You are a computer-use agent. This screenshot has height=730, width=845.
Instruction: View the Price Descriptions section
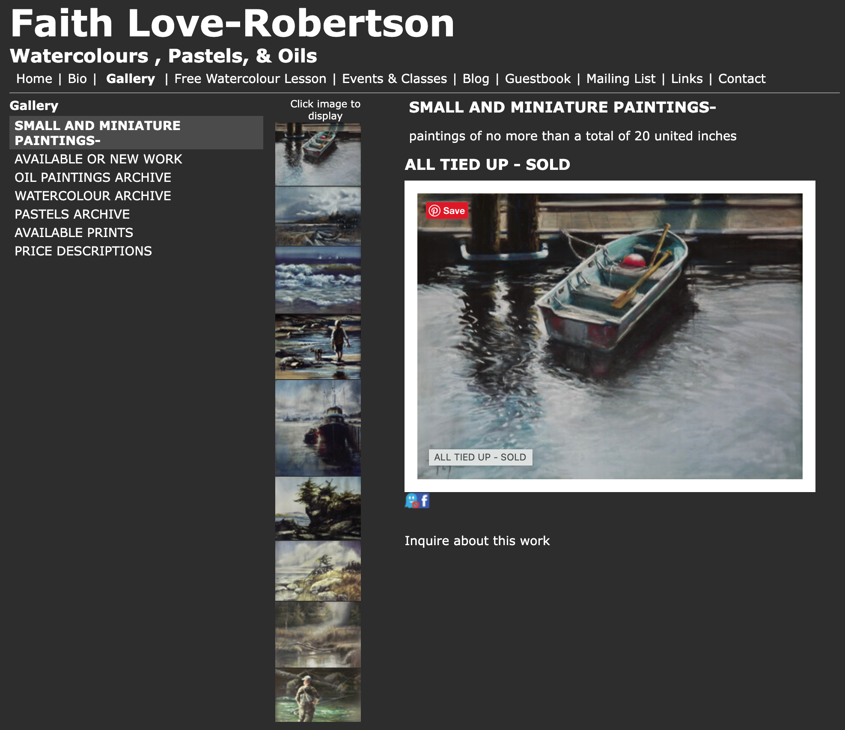tap(83, 251)
